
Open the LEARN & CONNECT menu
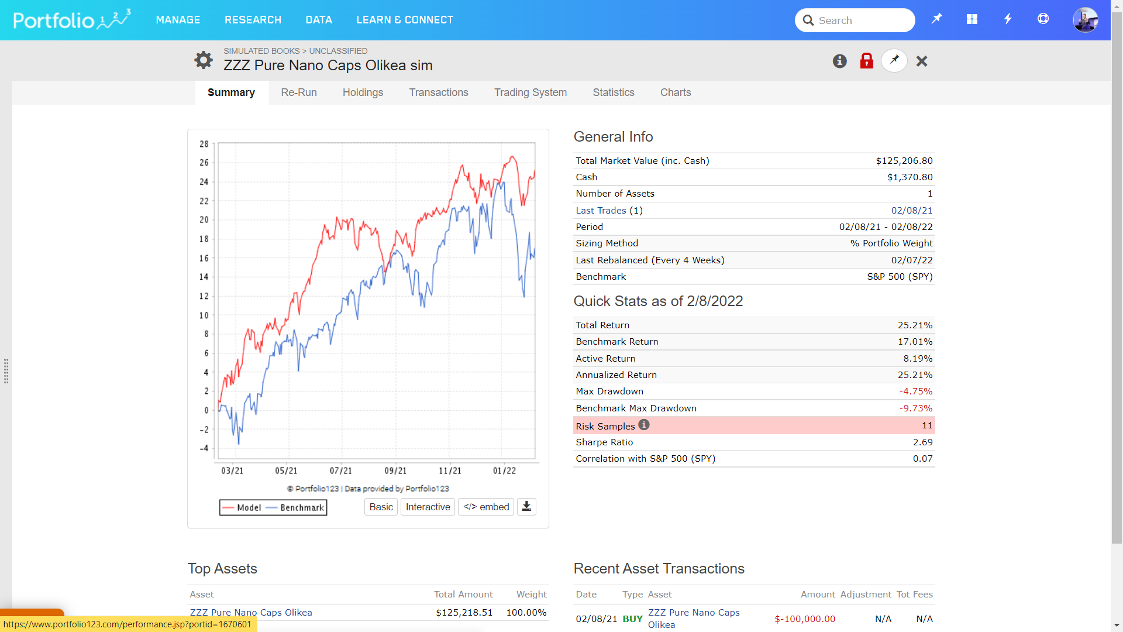tap(405, 20)
